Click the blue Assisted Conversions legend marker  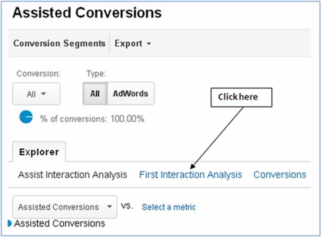(x=9, y=223)
